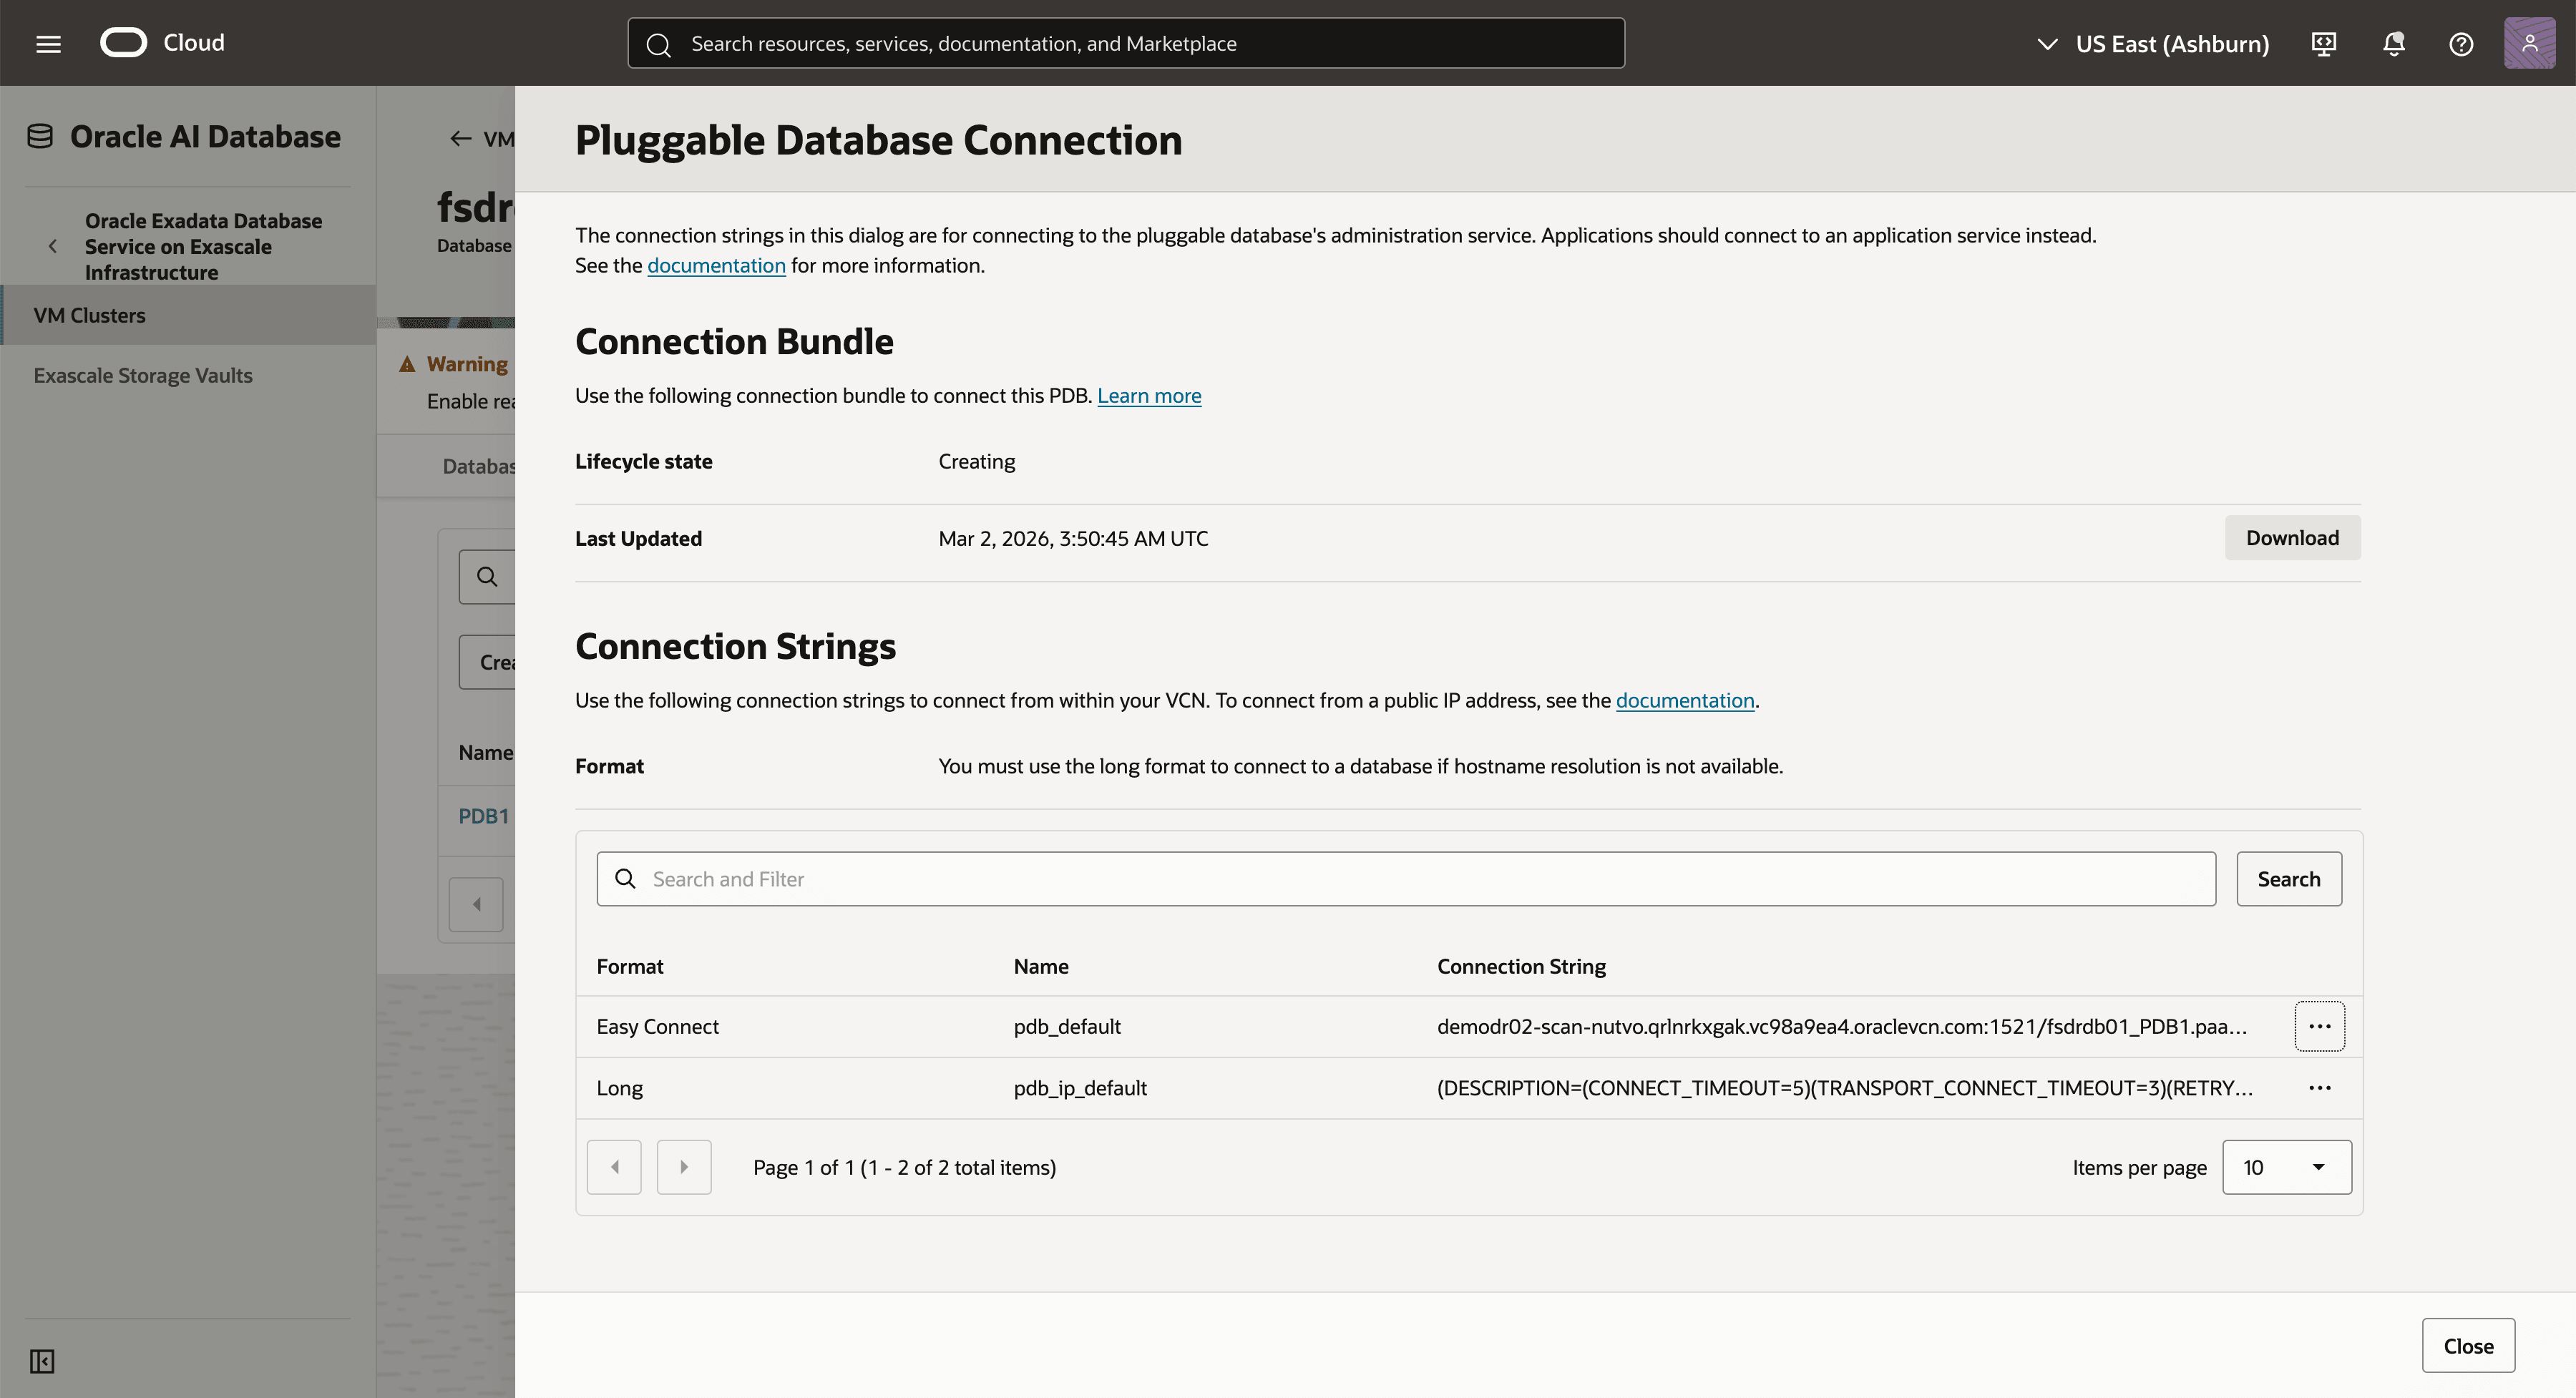
Task: Open the Items per page dropdown
Action: (2287, 1167)
